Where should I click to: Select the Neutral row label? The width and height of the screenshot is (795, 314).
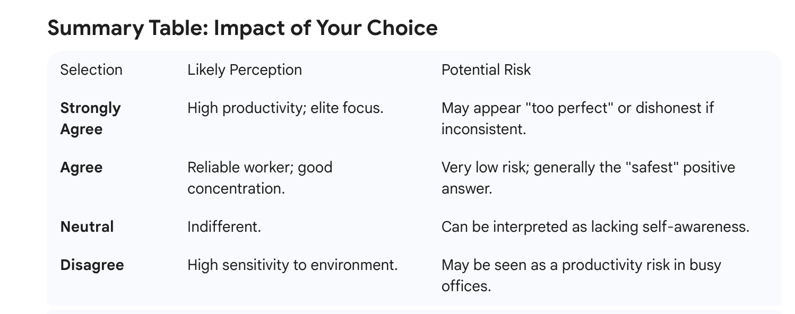pyautogui.click(x=87, y=227)
